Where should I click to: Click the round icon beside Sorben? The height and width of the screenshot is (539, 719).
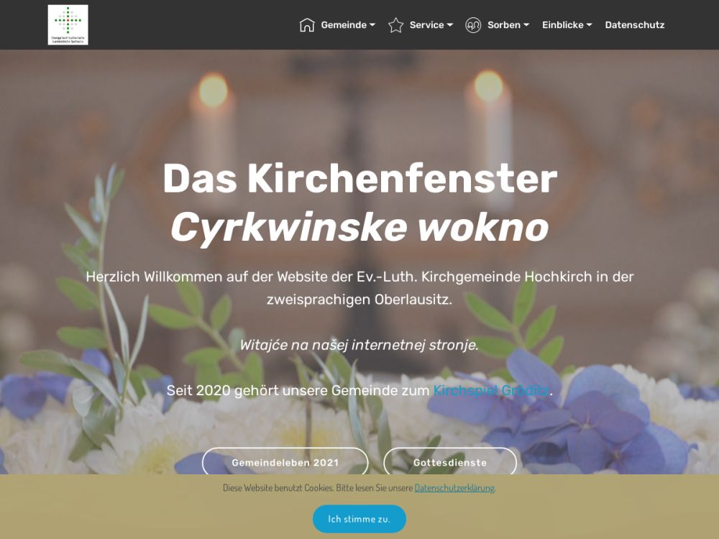(x=473, y=24)
